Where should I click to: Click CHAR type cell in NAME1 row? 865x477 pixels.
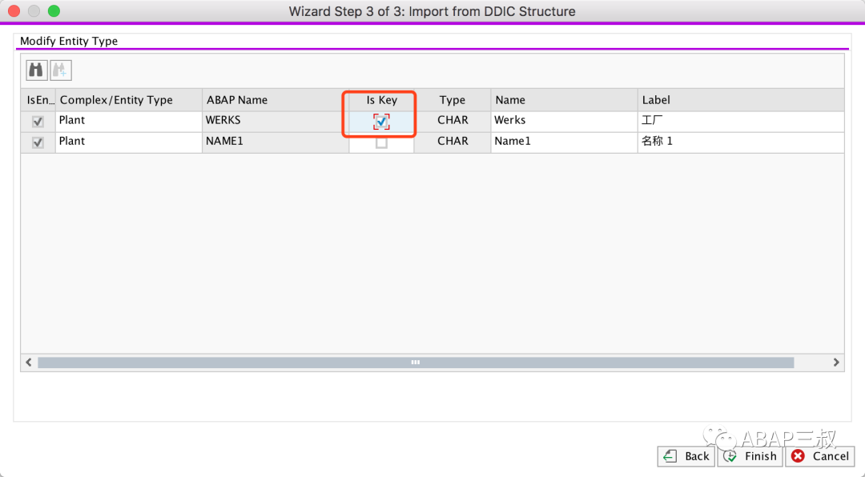click(453, 142)
